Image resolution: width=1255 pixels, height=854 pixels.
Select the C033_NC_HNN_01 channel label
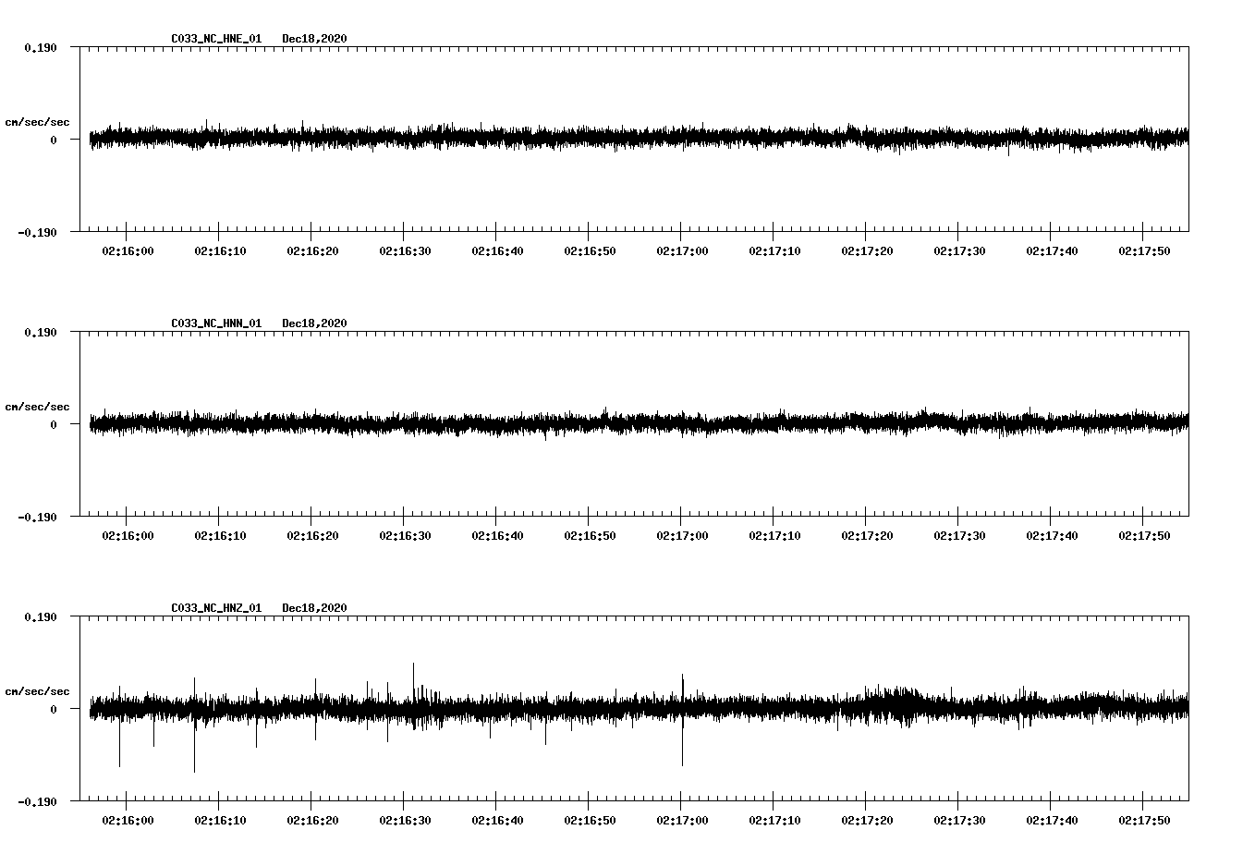214,323
